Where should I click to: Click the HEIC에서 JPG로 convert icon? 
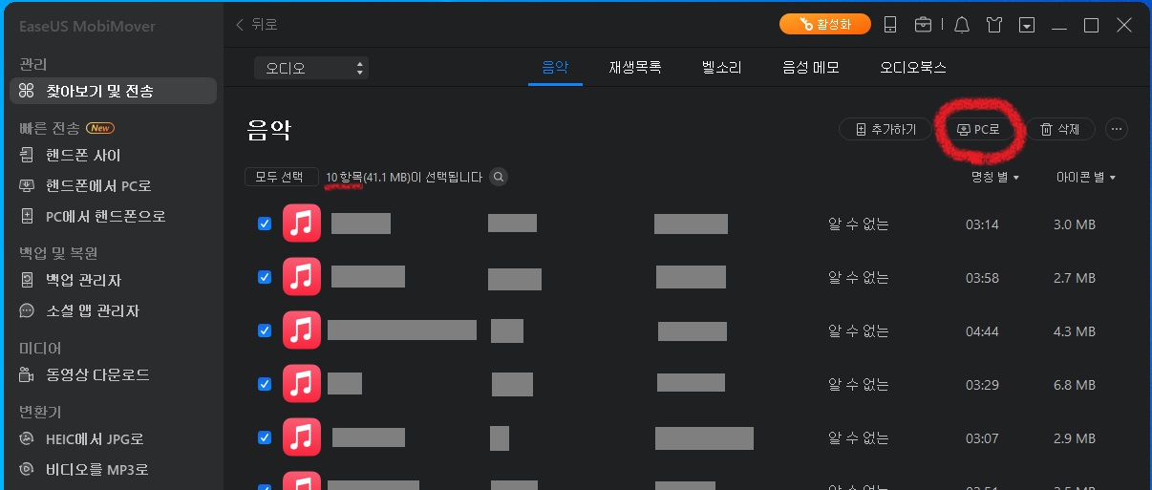pyautogui.click(x=28, y=439)
